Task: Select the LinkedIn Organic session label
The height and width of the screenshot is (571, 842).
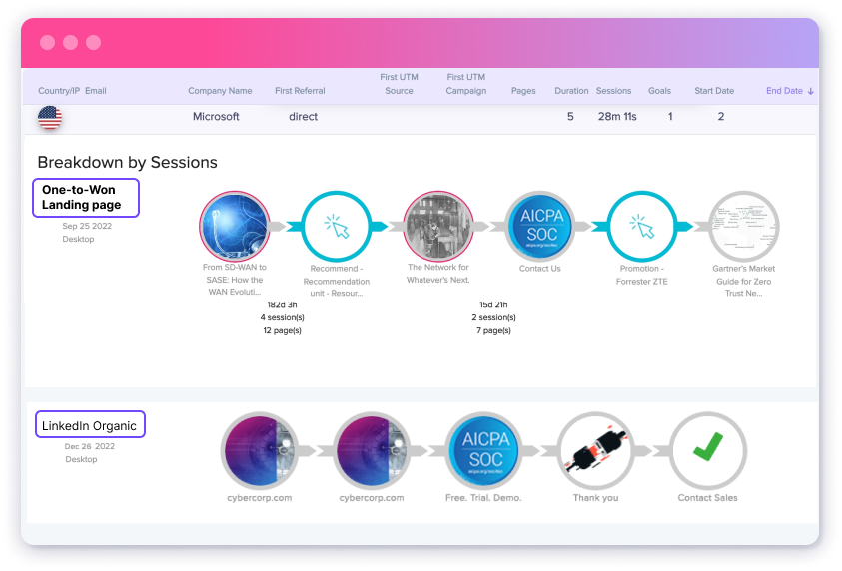Action: [90, 425]
